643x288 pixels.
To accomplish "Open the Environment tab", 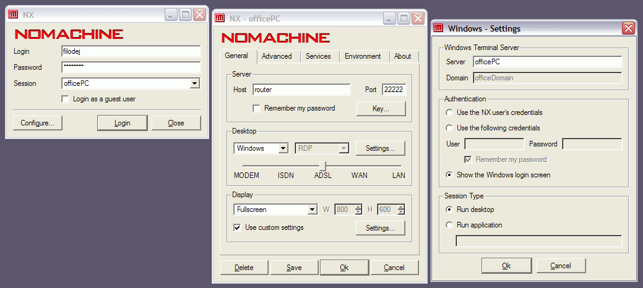I will pos(363,56).
